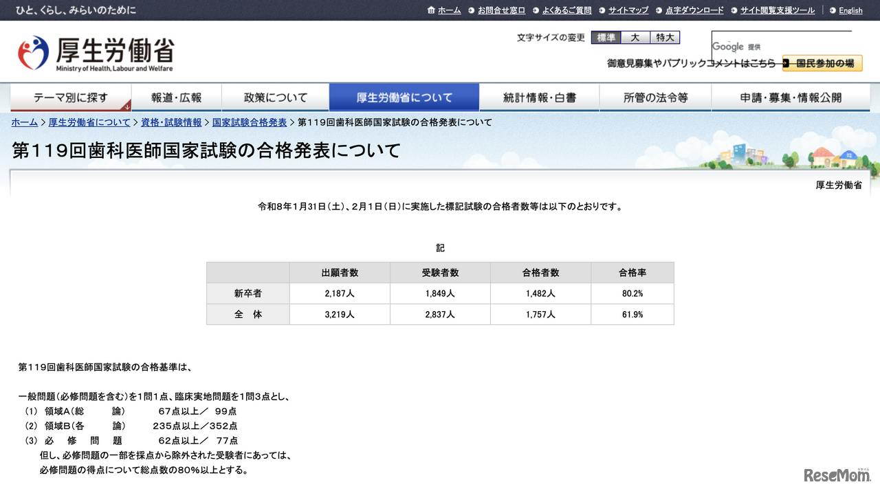Select the 標準 text size option
This screenshot has width=880, height=491.
click(x=606, y=38)
